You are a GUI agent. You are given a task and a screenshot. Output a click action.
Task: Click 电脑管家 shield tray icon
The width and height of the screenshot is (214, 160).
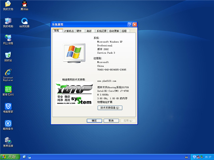tap(194, 157)
